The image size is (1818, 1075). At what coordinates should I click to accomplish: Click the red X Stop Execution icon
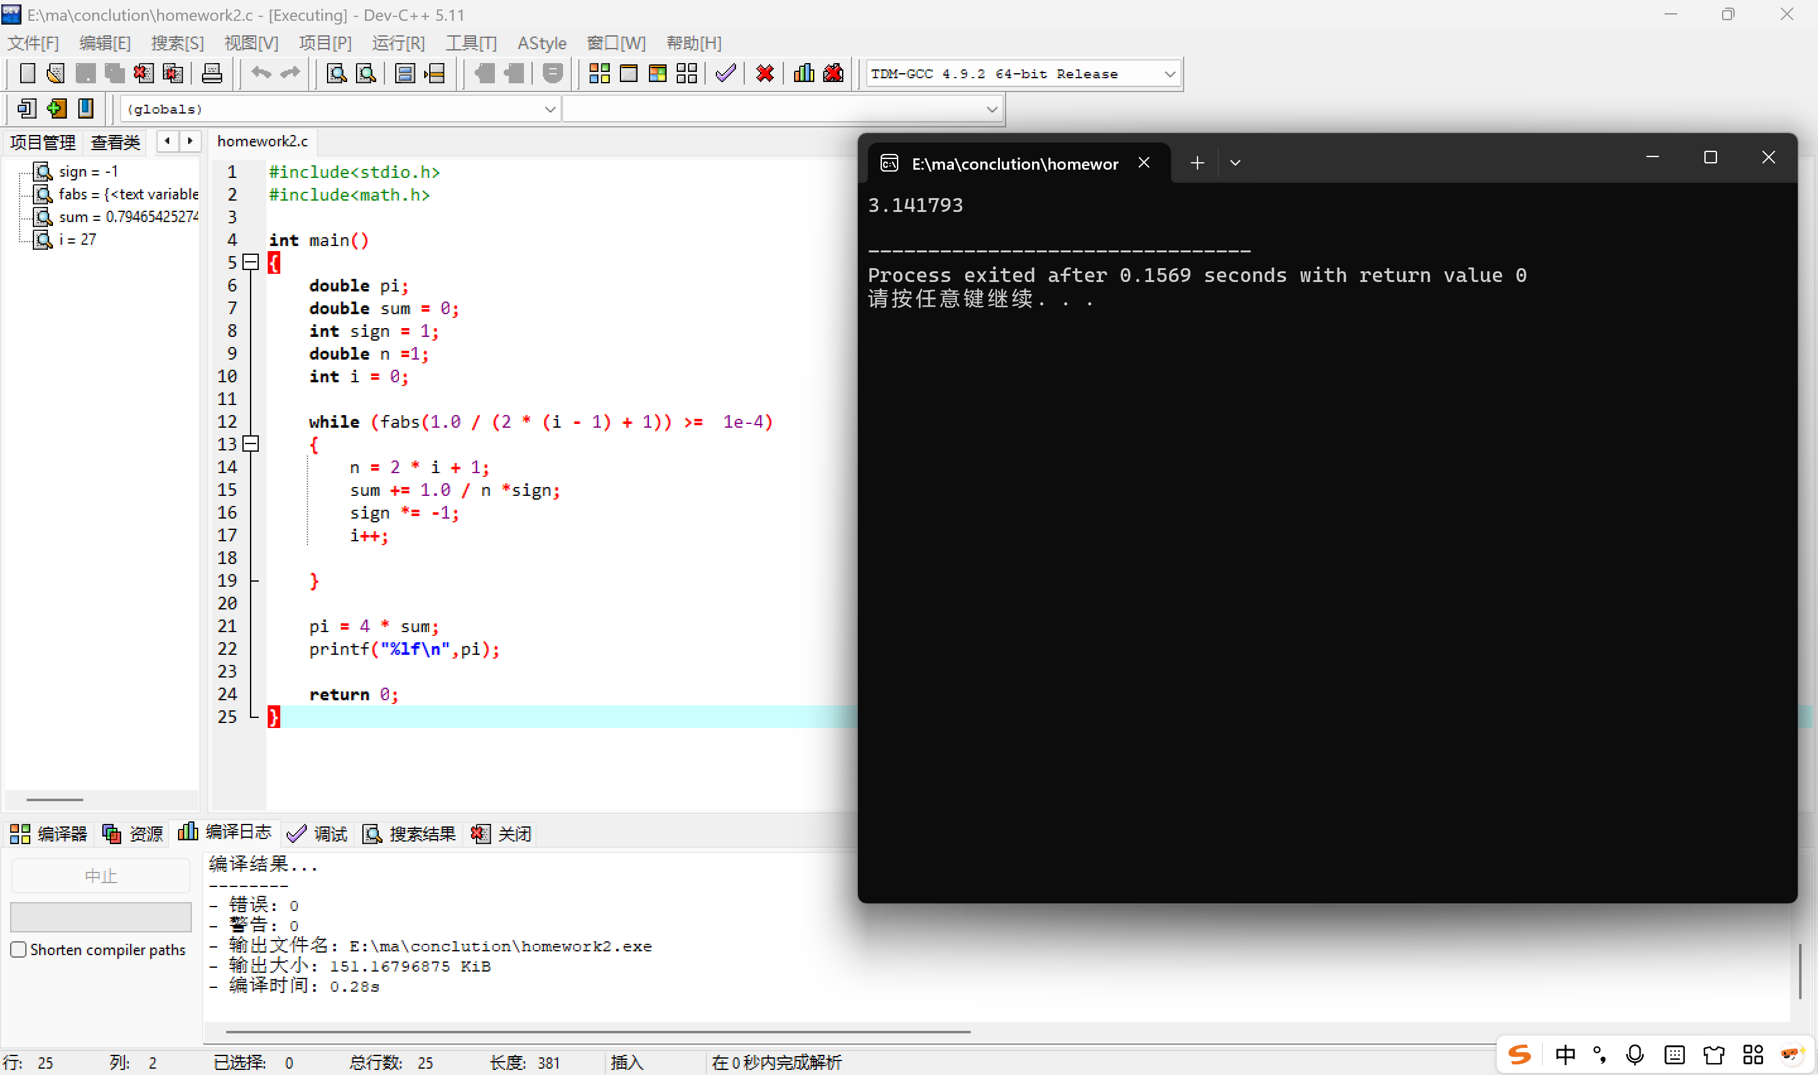pyautogui.click(x=764, y=73)
